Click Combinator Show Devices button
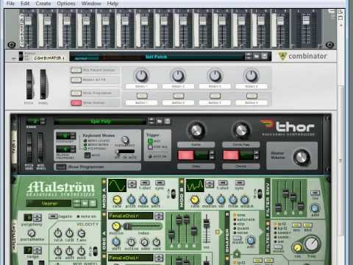The image size is (353, 265). (76, 103)
